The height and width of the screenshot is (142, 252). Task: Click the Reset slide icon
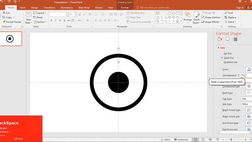35,17
